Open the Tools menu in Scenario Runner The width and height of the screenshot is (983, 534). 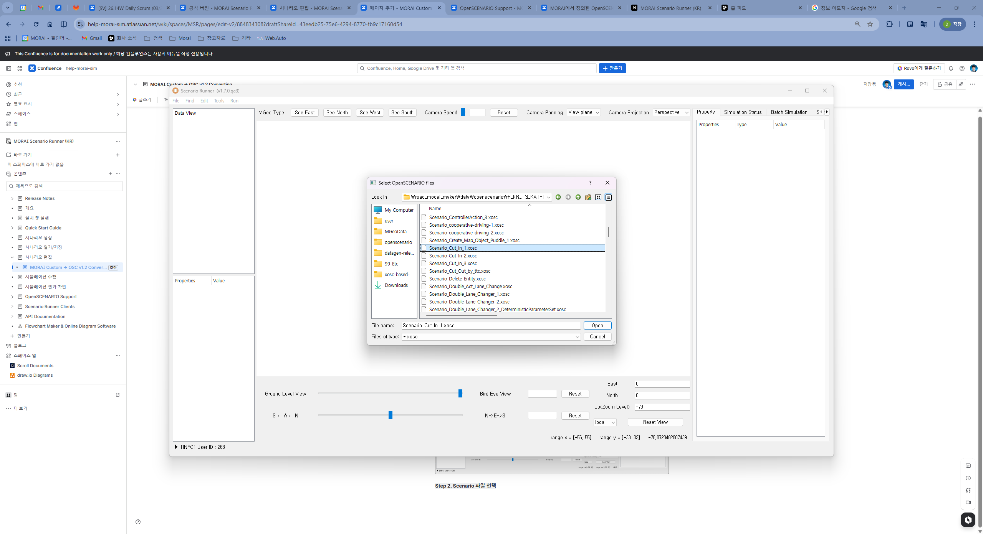[x=219, y=101]
